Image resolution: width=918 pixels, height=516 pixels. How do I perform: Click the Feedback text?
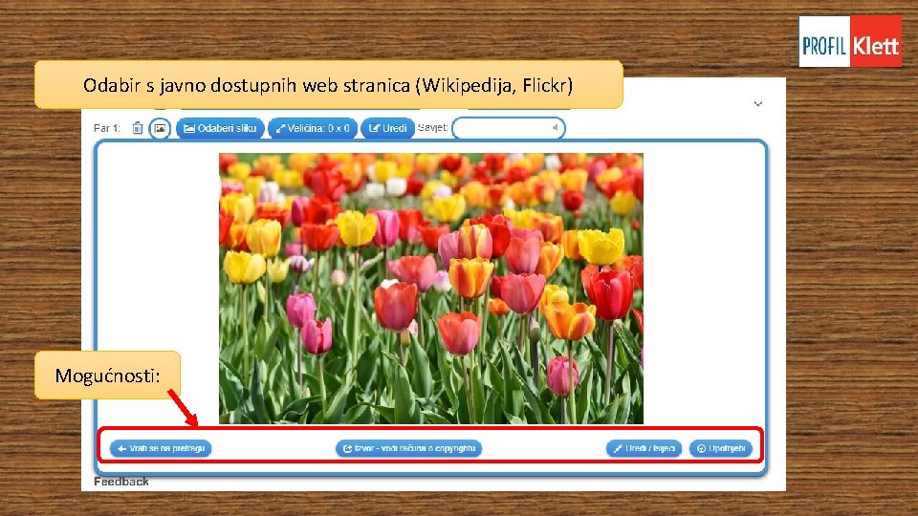coord(121,482)
